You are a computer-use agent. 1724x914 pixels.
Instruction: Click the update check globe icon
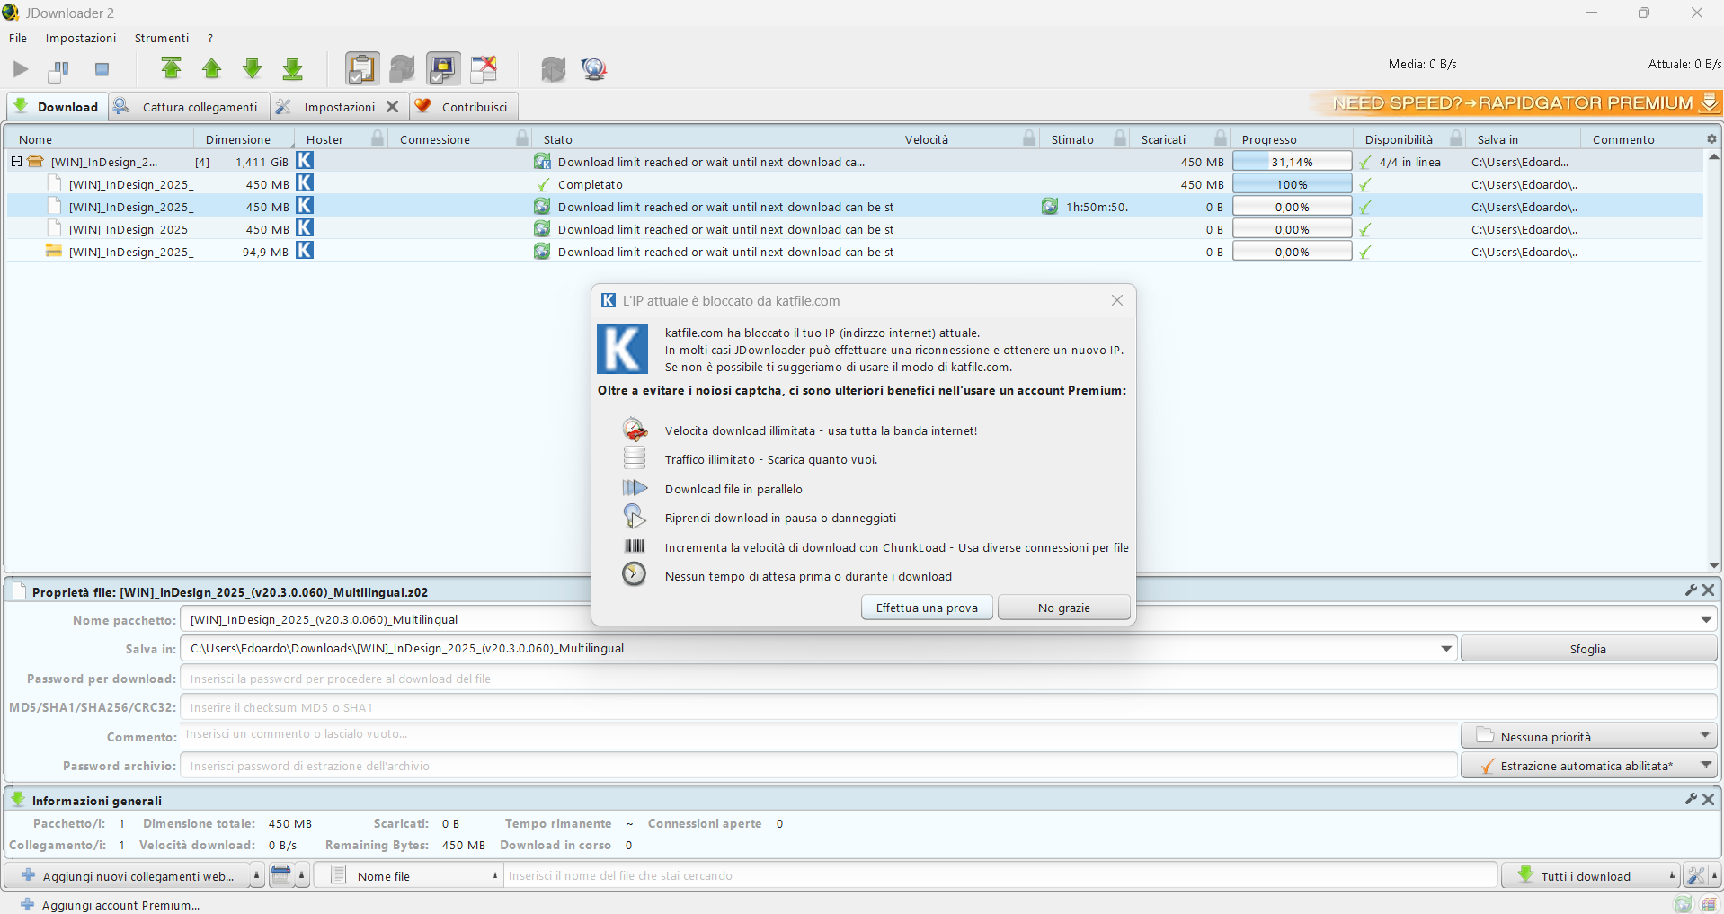pyautogui.click(x=594, y=68)
